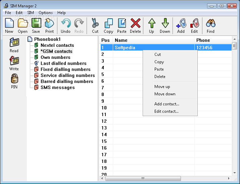The height and width of the screenshot is (184, 240).
Task: Select the *GSM contacts tree item
Action: [56, 51]
